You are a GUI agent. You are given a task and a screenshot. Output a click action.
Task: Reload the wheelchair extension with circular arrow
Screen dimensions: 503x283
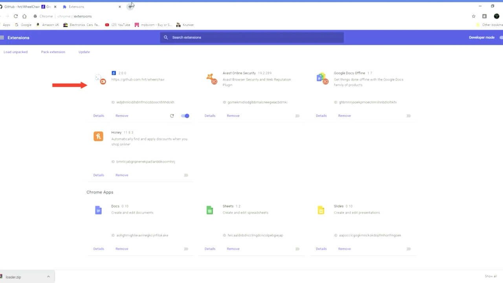pyautogui.click(x=172, y=116)
